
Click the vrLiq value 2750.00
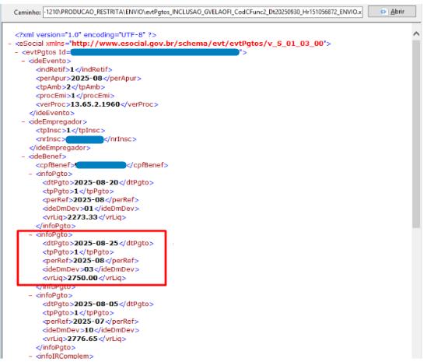tap(82, 278)
